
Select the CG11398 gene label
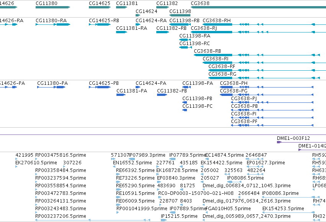[180, 11]
